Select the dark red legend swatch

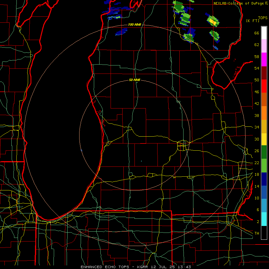tap(264, 73)
